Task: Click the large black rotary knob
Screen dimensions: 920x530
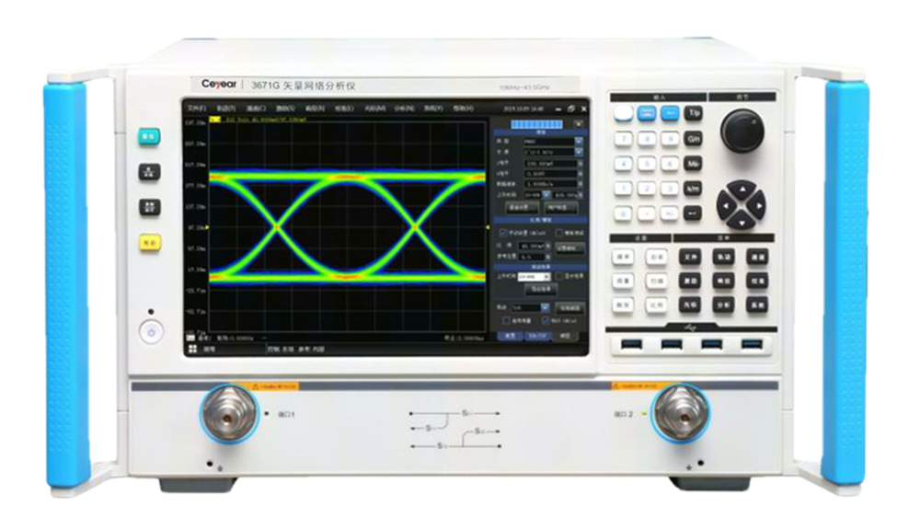Action: (742, 130)
